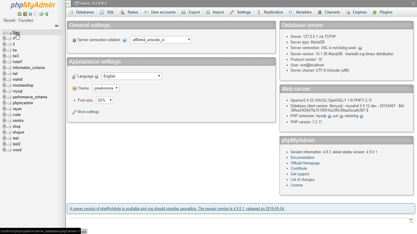Click the server icon in the breadcrumb

click(x=76, y=4)
